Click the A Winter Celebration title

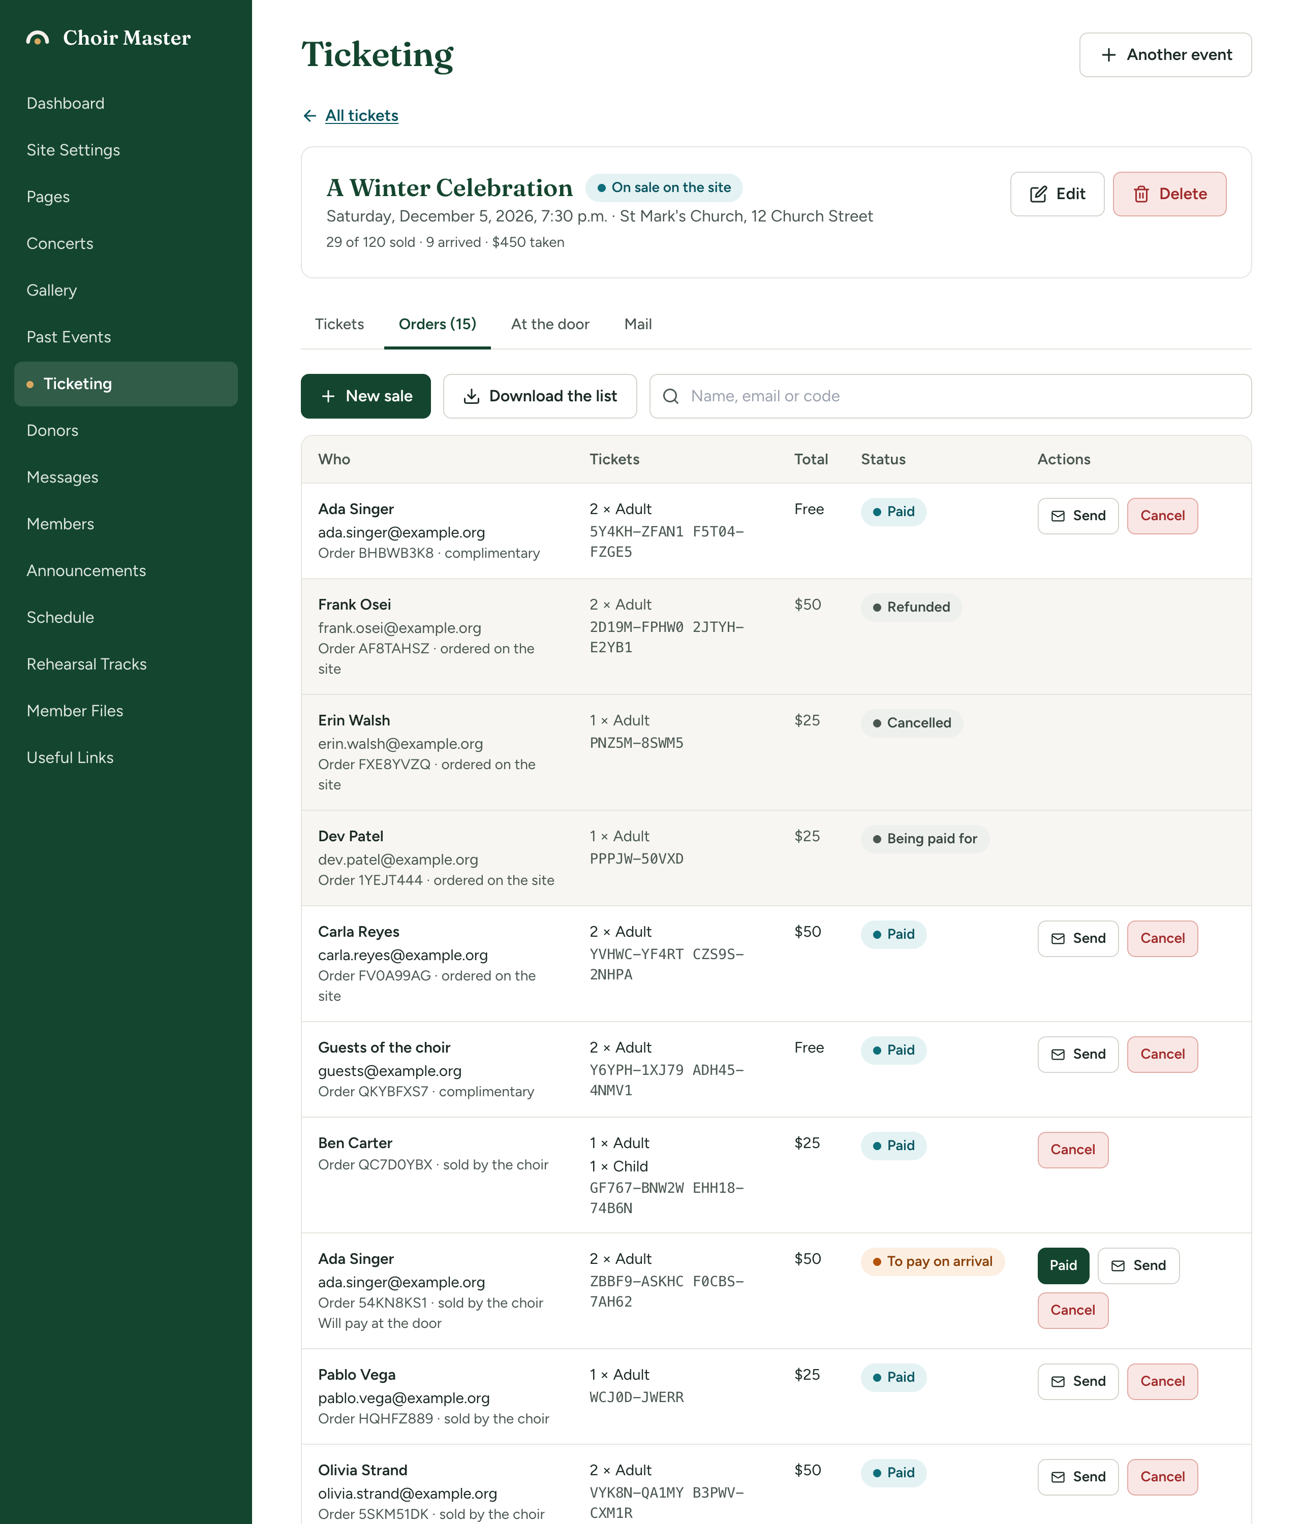tap(449, 187)
